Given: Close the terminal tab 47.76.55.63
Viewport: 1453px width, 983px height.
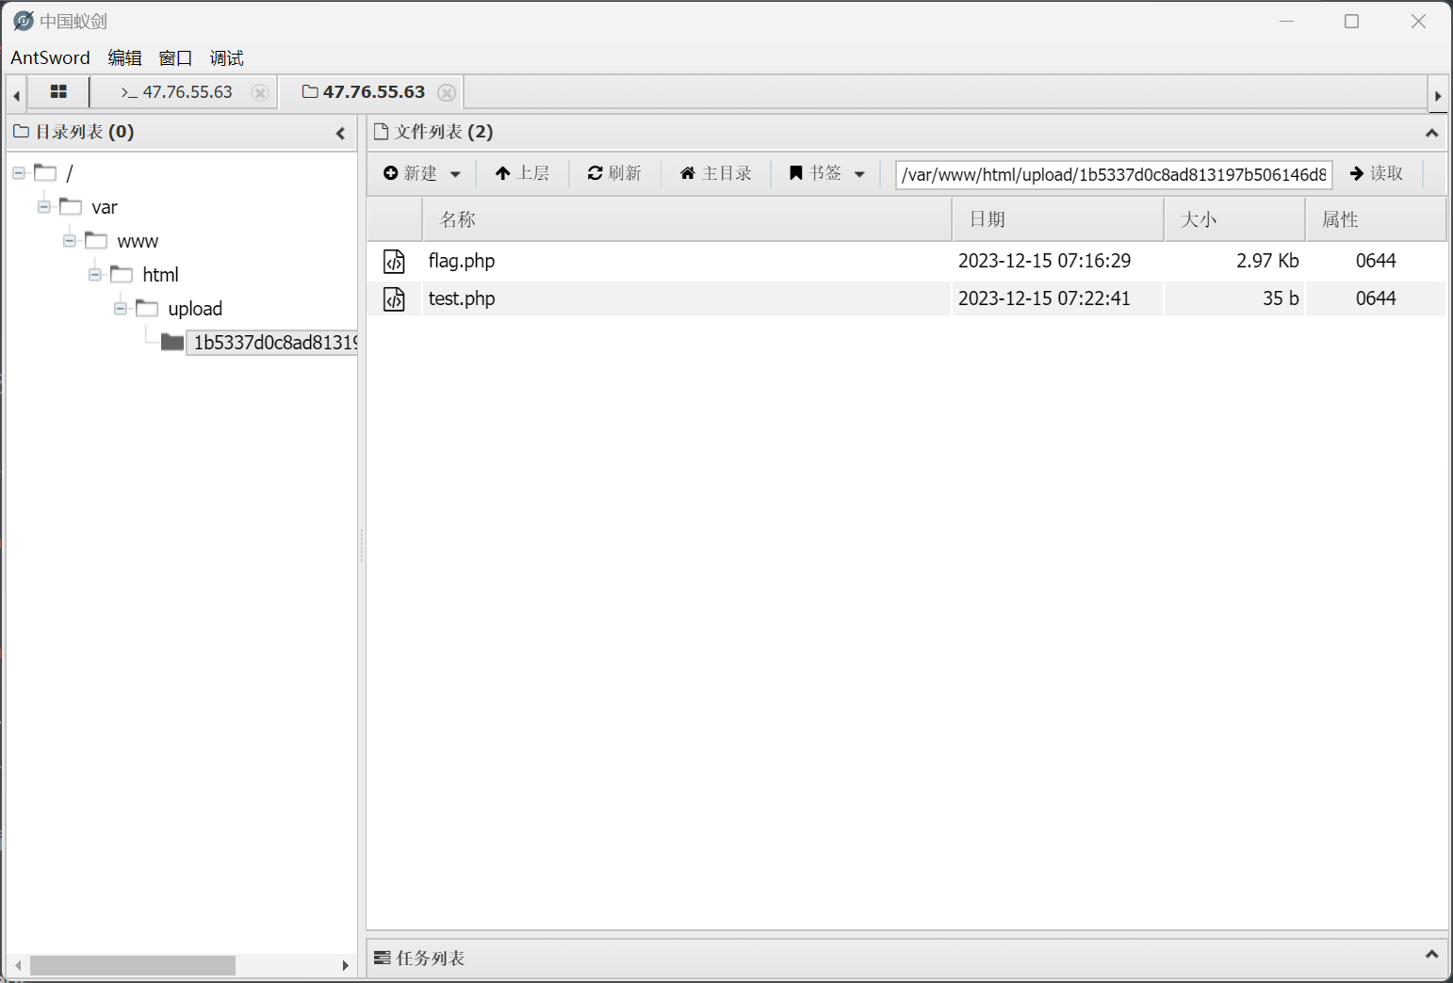Looking at the screenshot, I should tap(260, 92).
